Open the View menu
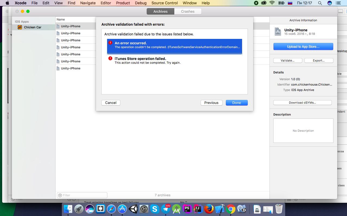 click(x=59, y=3)
